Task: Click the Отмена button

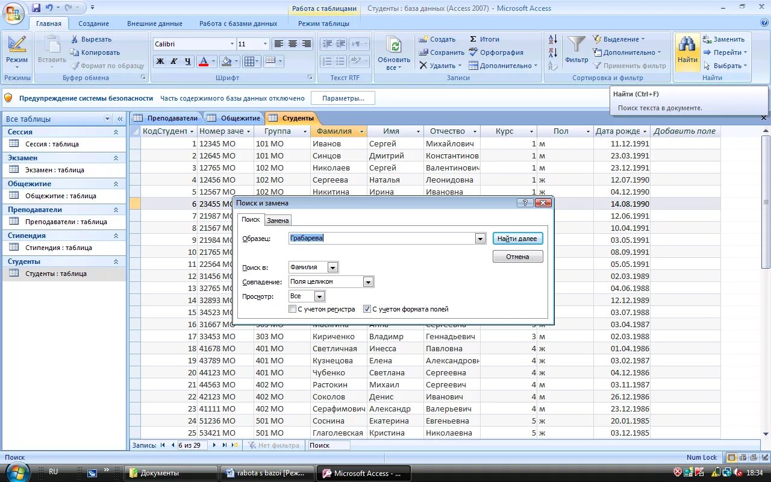Action: click(517, 257)
